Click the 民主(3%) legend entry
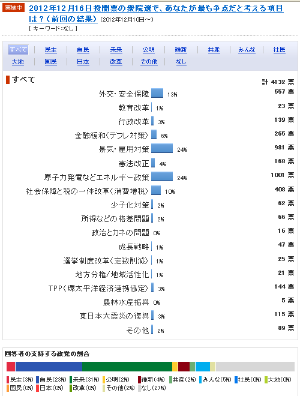 coord(20,380)
